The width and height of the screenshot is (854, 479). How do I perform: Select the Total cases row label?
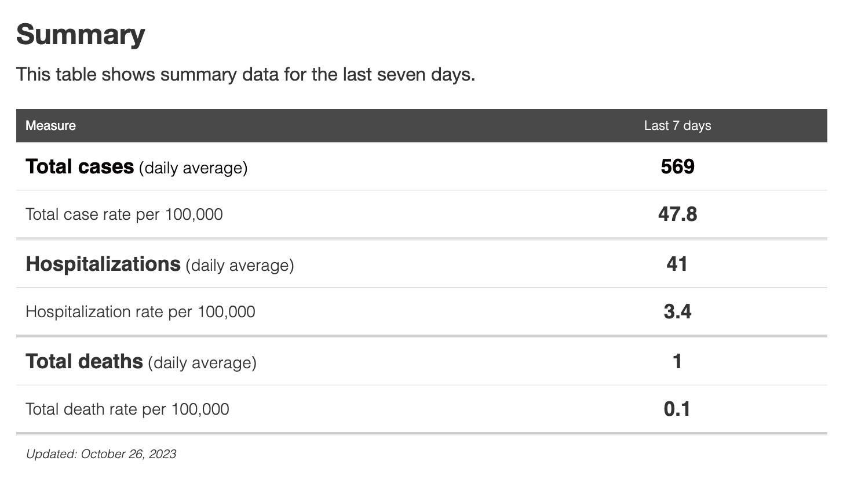(x=80, y=167)
